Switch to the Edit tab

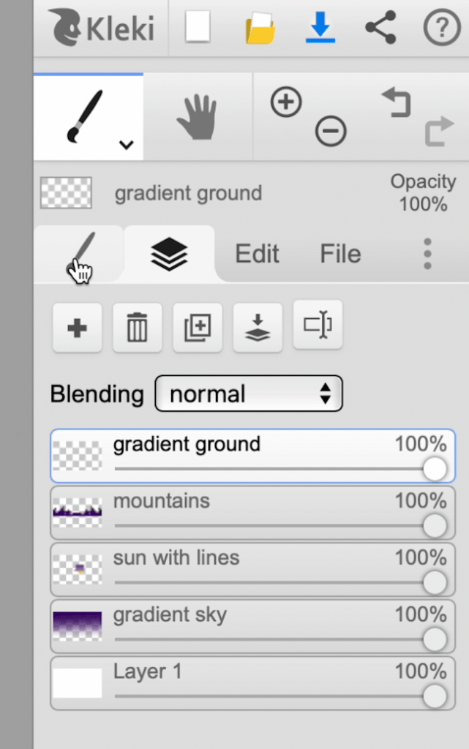(x=257, y=254)
